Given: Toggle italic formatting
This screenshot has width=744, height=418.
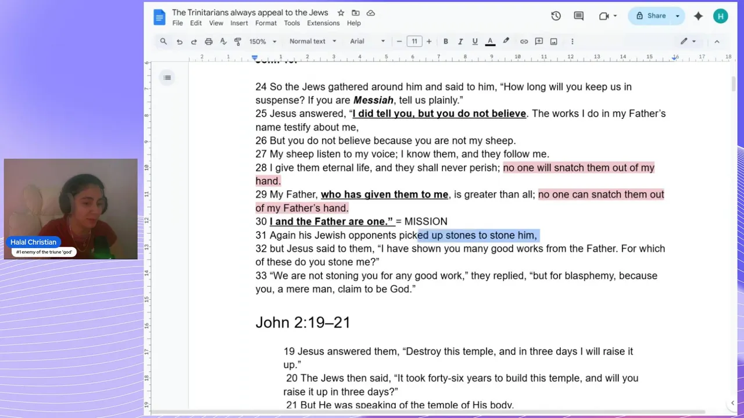Looking at the screenshot, I should coord(460,41).
